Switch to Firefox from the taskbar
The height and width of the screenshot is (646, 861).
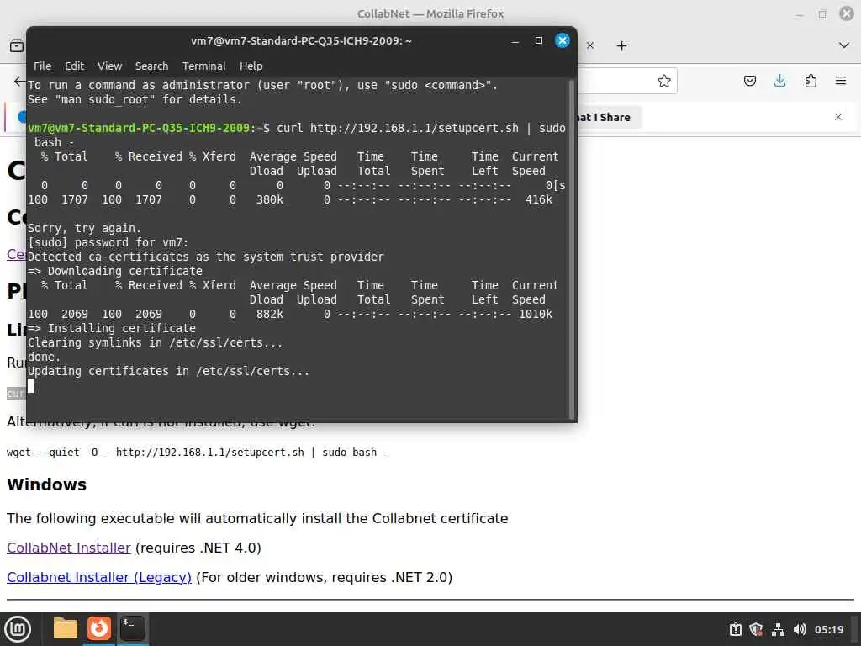tap(99, 628)
